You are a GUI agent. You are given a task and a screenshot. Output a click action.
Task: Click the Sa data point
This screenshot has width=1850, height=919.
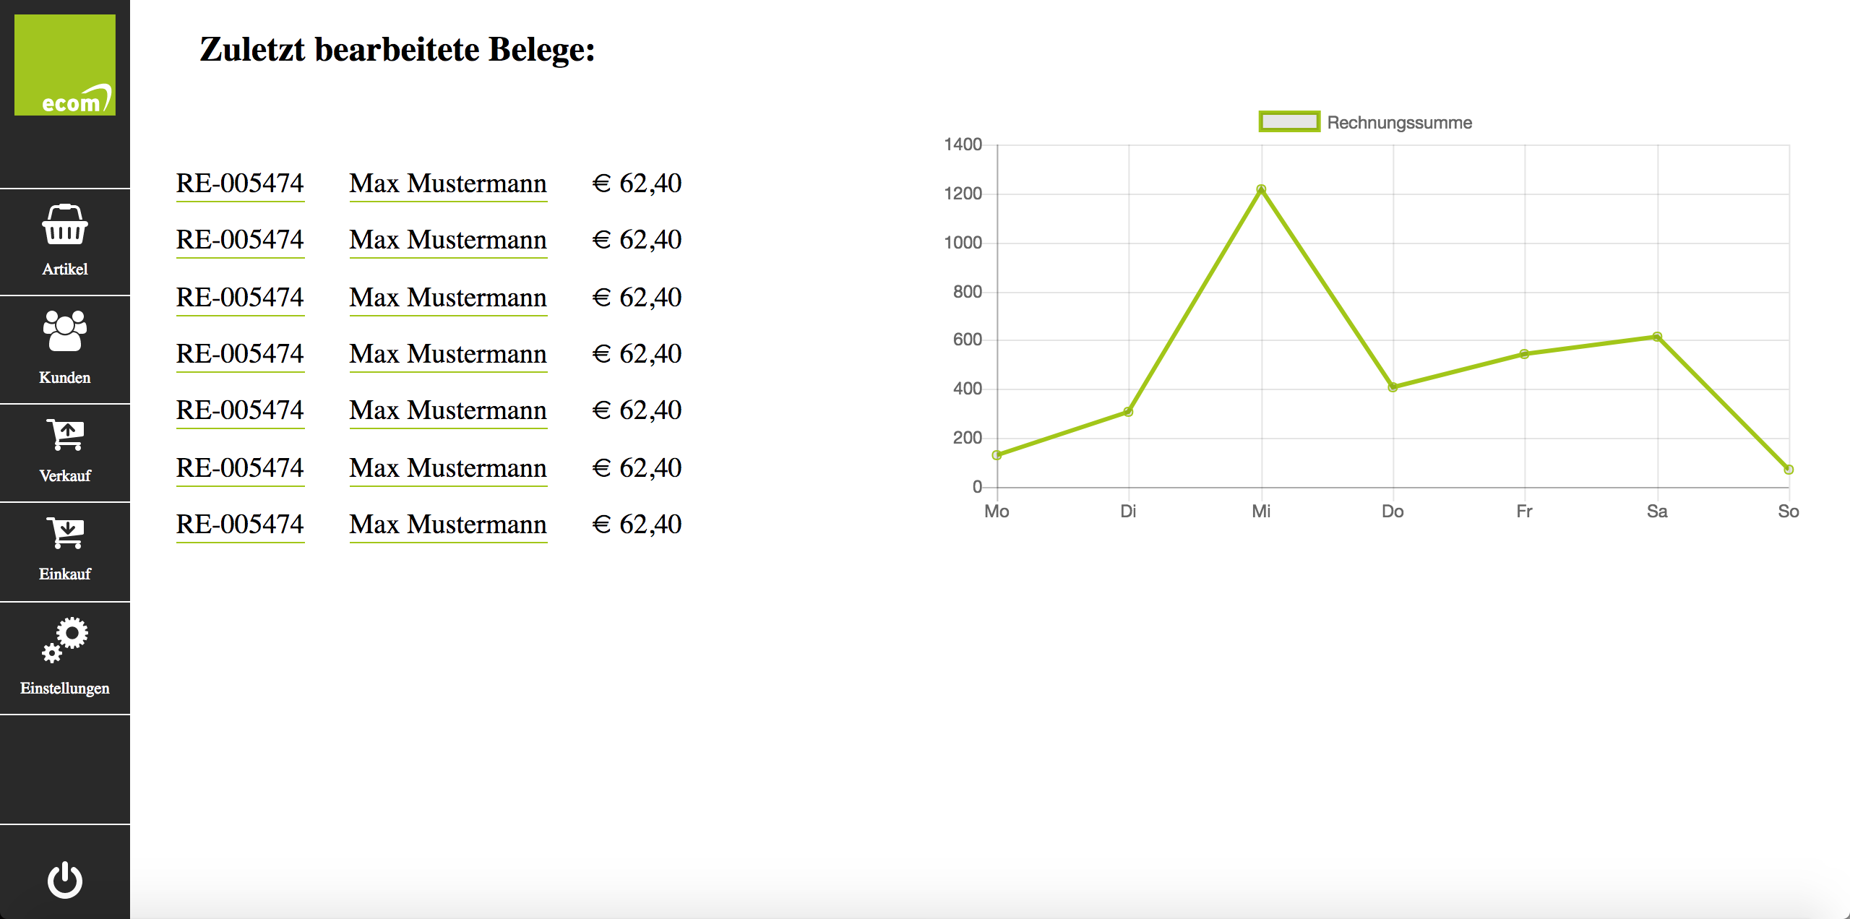(x=1657, y=337)
